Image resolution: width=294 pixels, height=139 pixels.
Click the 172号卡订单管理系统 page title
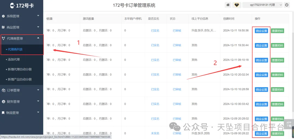tap(134, 5)
